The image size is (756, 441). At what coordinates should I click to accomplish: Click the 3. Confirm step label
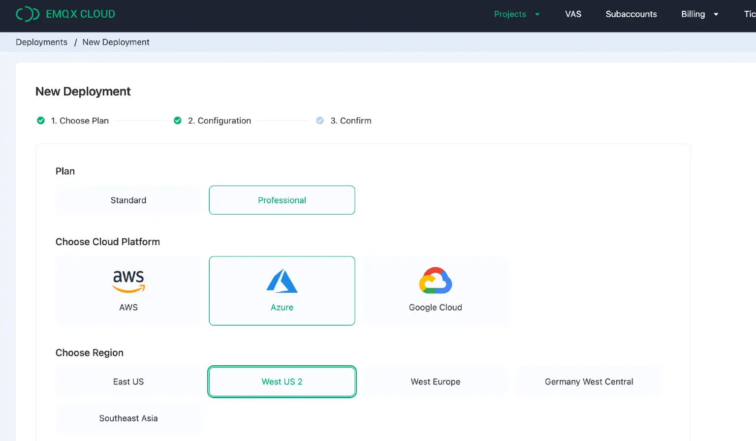pyautogui.click(x=350, y=121)
